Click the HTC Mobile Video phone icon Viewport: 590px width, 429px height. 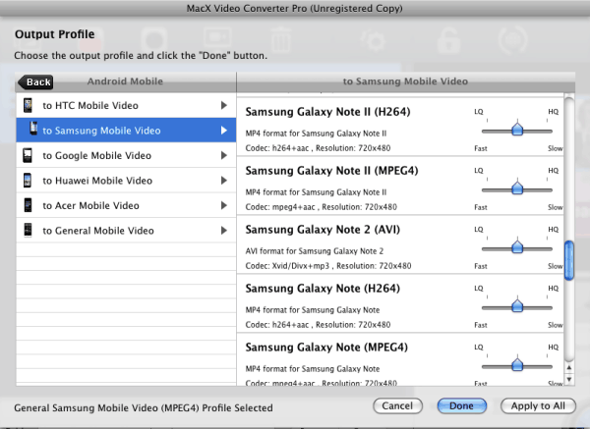point(28,105)
